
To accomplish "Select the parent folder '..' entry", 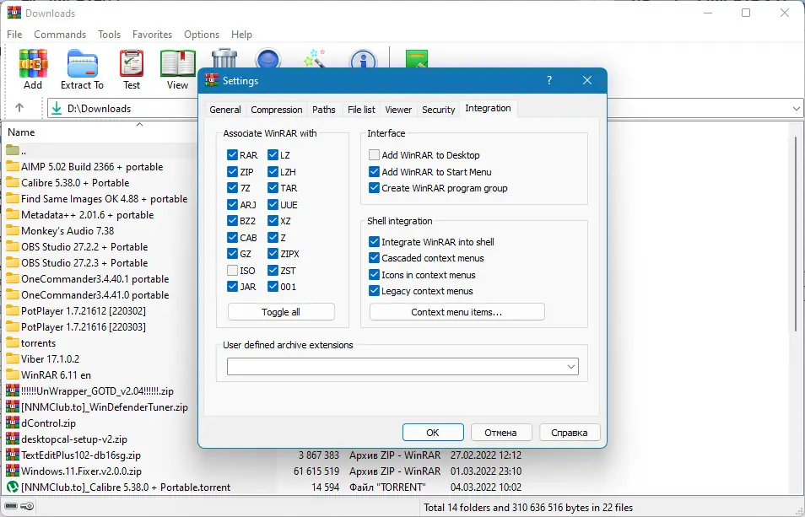I will pos(15,151).
